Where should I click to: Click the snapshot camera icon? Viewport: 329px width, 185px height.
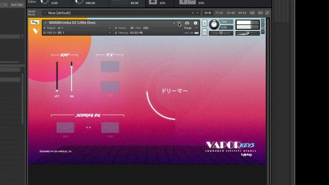pyautogui.click(x=187, y=23)
